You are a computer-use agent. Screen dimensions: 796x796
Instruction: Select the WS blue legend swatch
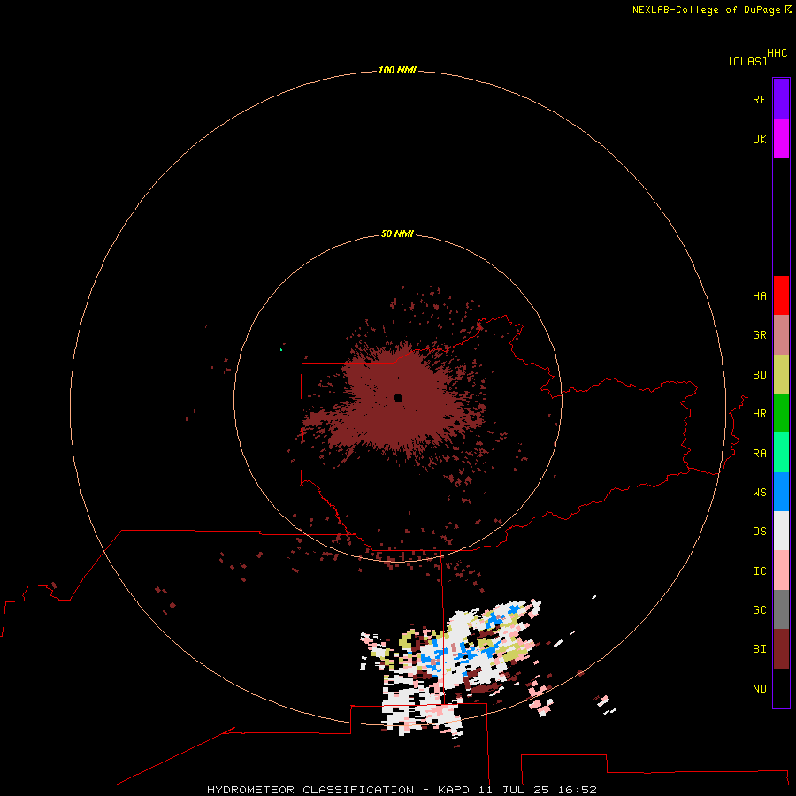tap(781, 492)
